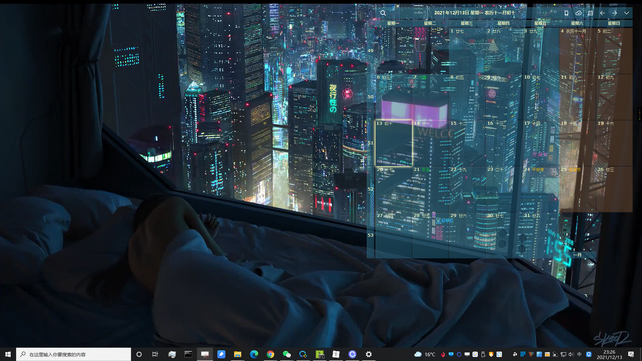
Task: Open the clock showing 23:26 2021/12/13
Action: click(x=609, y=354)
